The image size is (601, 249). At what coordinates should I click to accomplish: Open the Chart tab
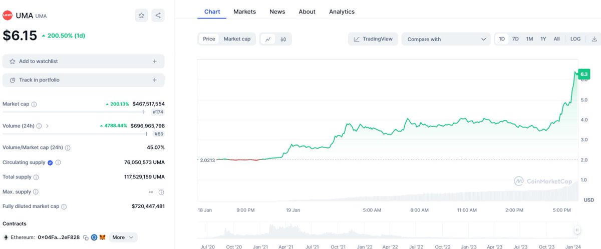(212, 11)
